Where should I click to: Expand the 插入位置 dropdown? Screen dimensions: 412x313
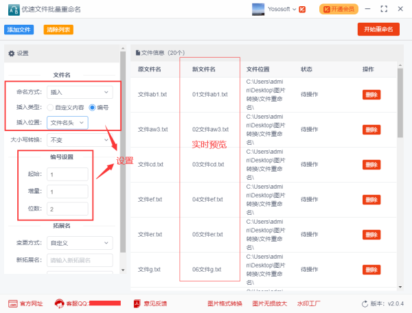67,123
